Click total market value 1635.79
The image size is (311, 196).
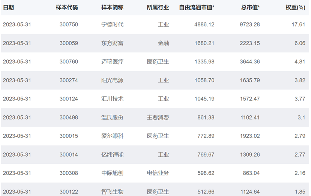click(x=250, y=80)
